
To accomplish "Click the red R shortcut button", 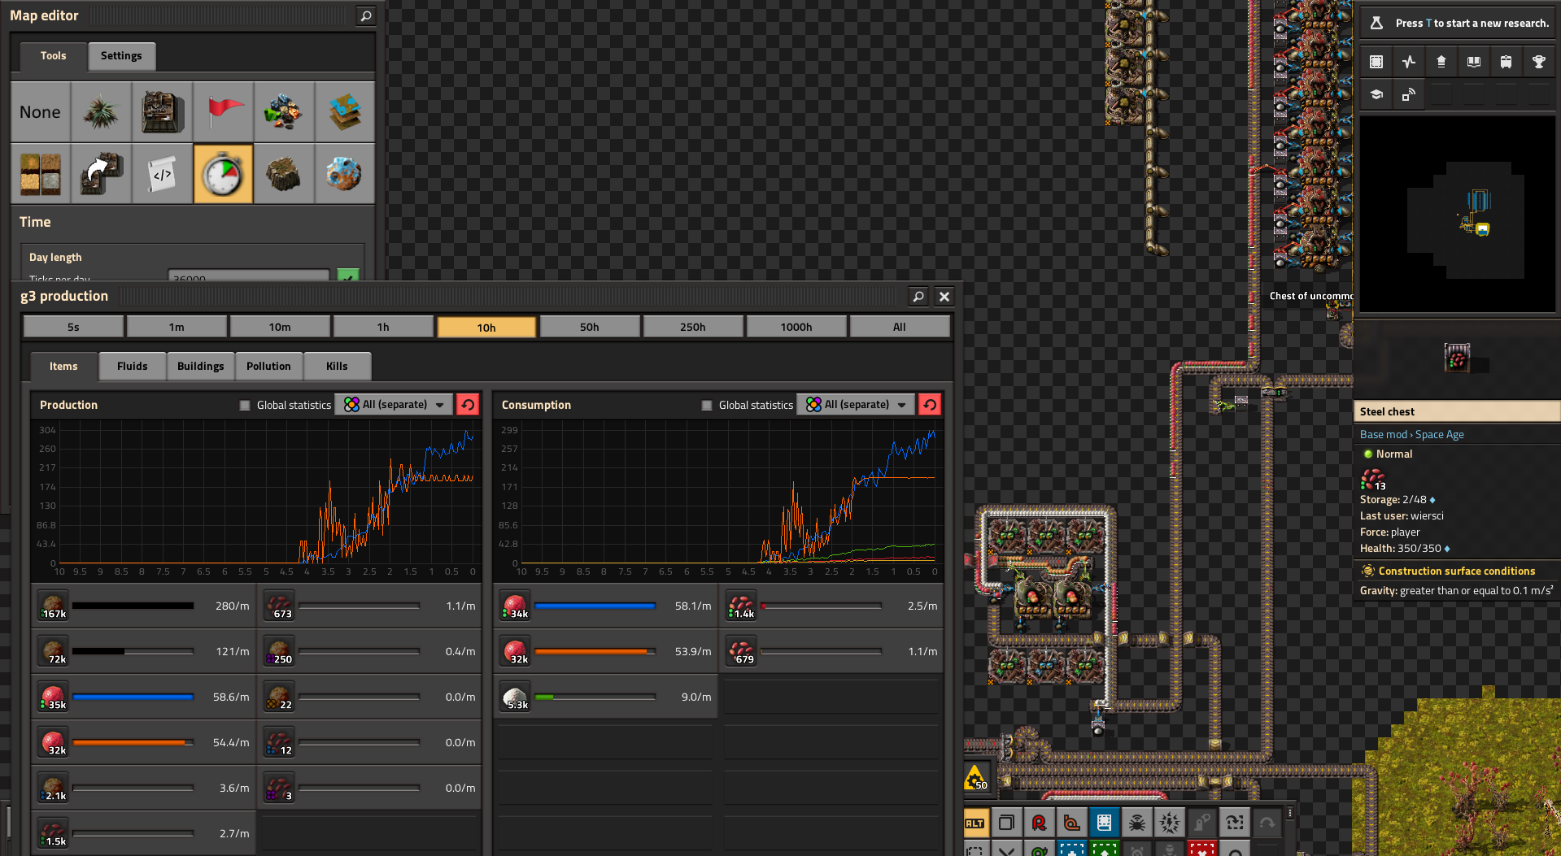I will coord(1040,823).
